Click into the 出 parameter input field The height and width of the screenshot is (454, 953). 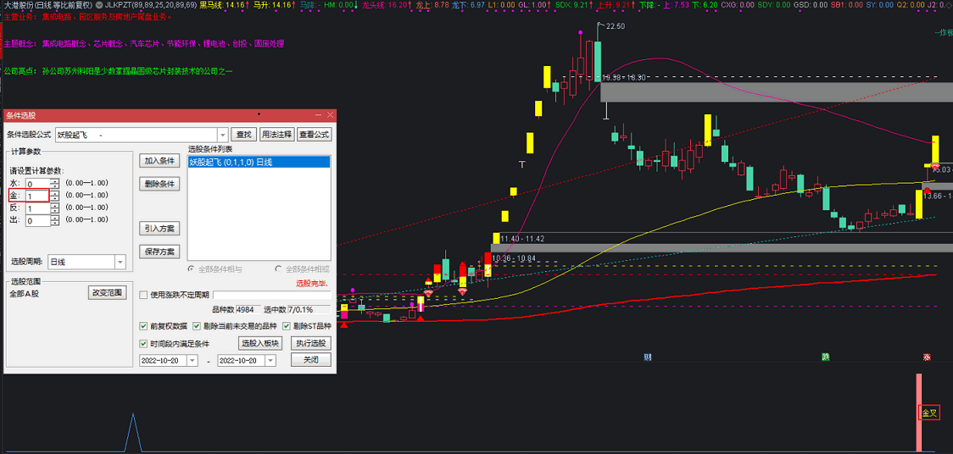[x=38, y=222]
